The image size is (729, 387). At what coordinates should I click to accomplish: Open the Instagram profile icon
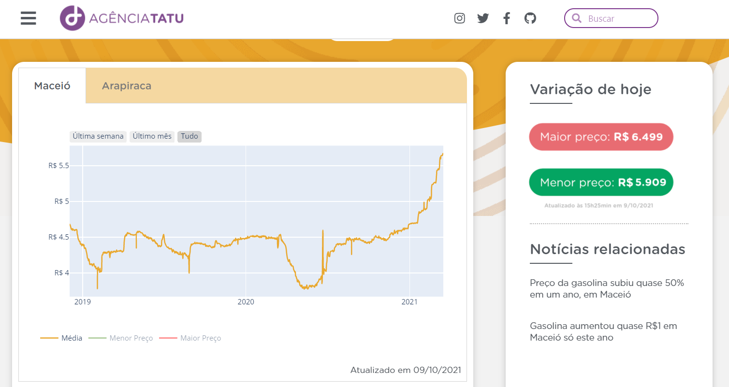pos(459,18)
